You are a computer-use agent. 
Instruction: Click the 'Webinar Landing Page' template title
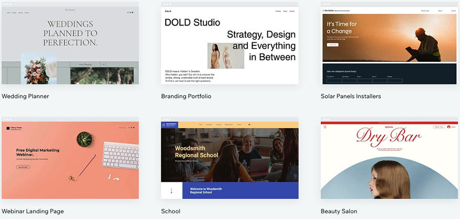tap(33, 211)
